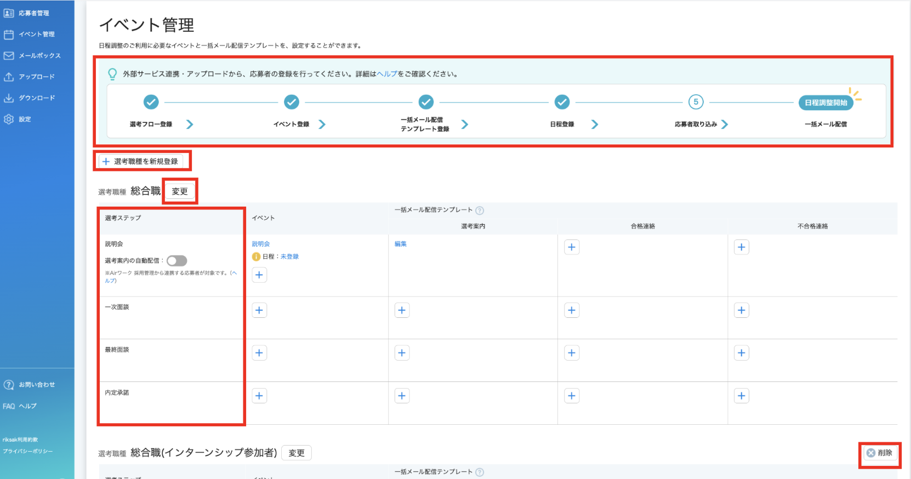Add 選考案内 template for 一次面談
The image size is (911, 479).
pyautogui.click(x=402, y=310)
